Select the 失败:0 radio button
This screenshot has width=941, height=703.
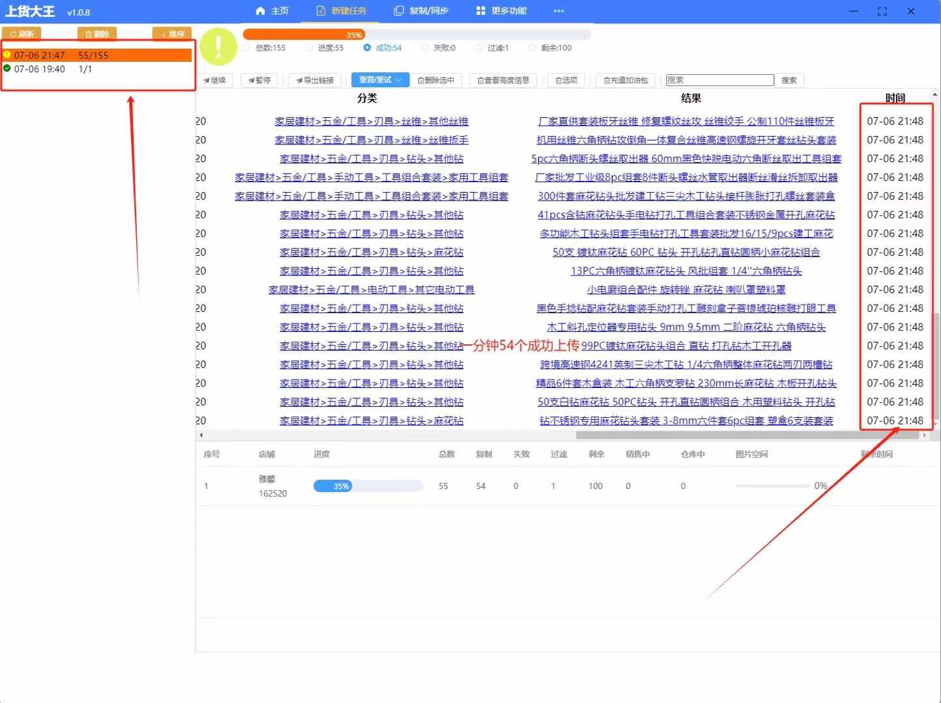click(x=426, y=48)
